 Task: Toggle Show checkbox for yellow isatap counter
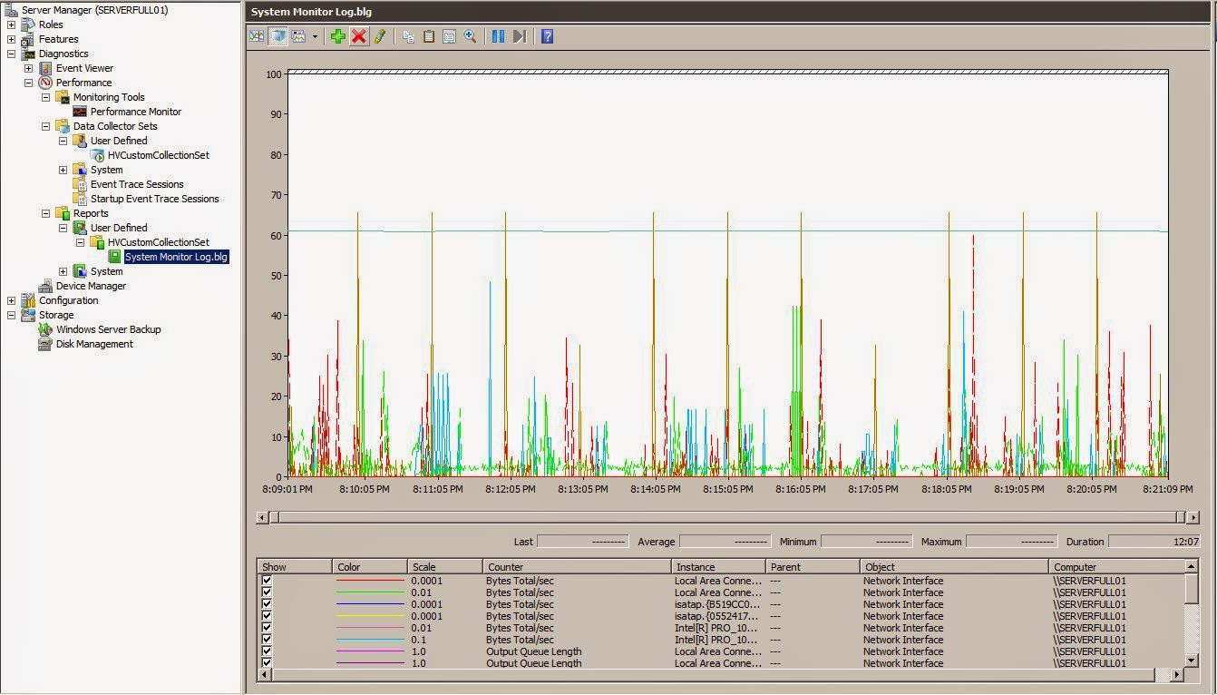267,616
